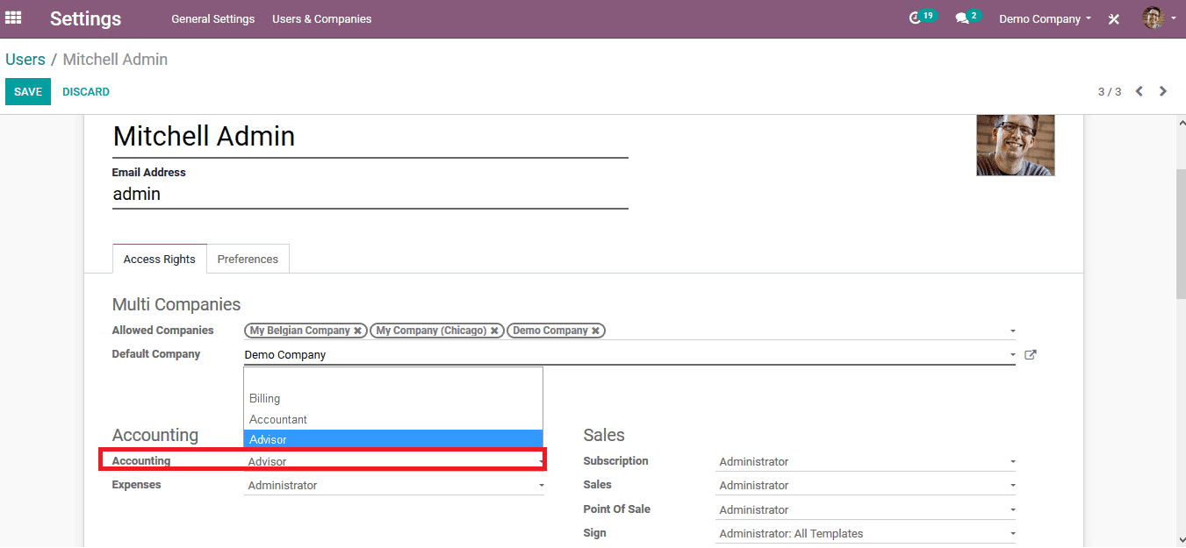Edit the Email Address field
Screen dimensions: 1186x548
370,195
